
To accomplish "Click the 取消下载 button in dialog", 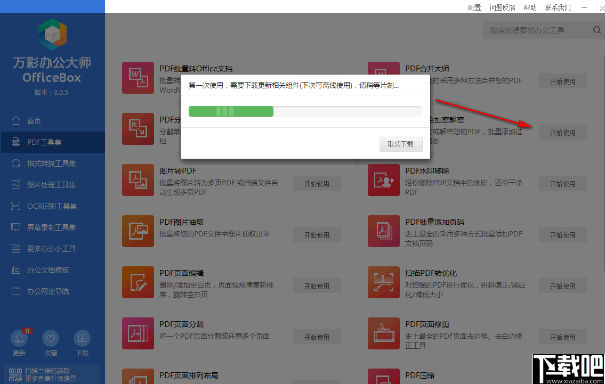I will pyautogui.click(x=401, y=143).
